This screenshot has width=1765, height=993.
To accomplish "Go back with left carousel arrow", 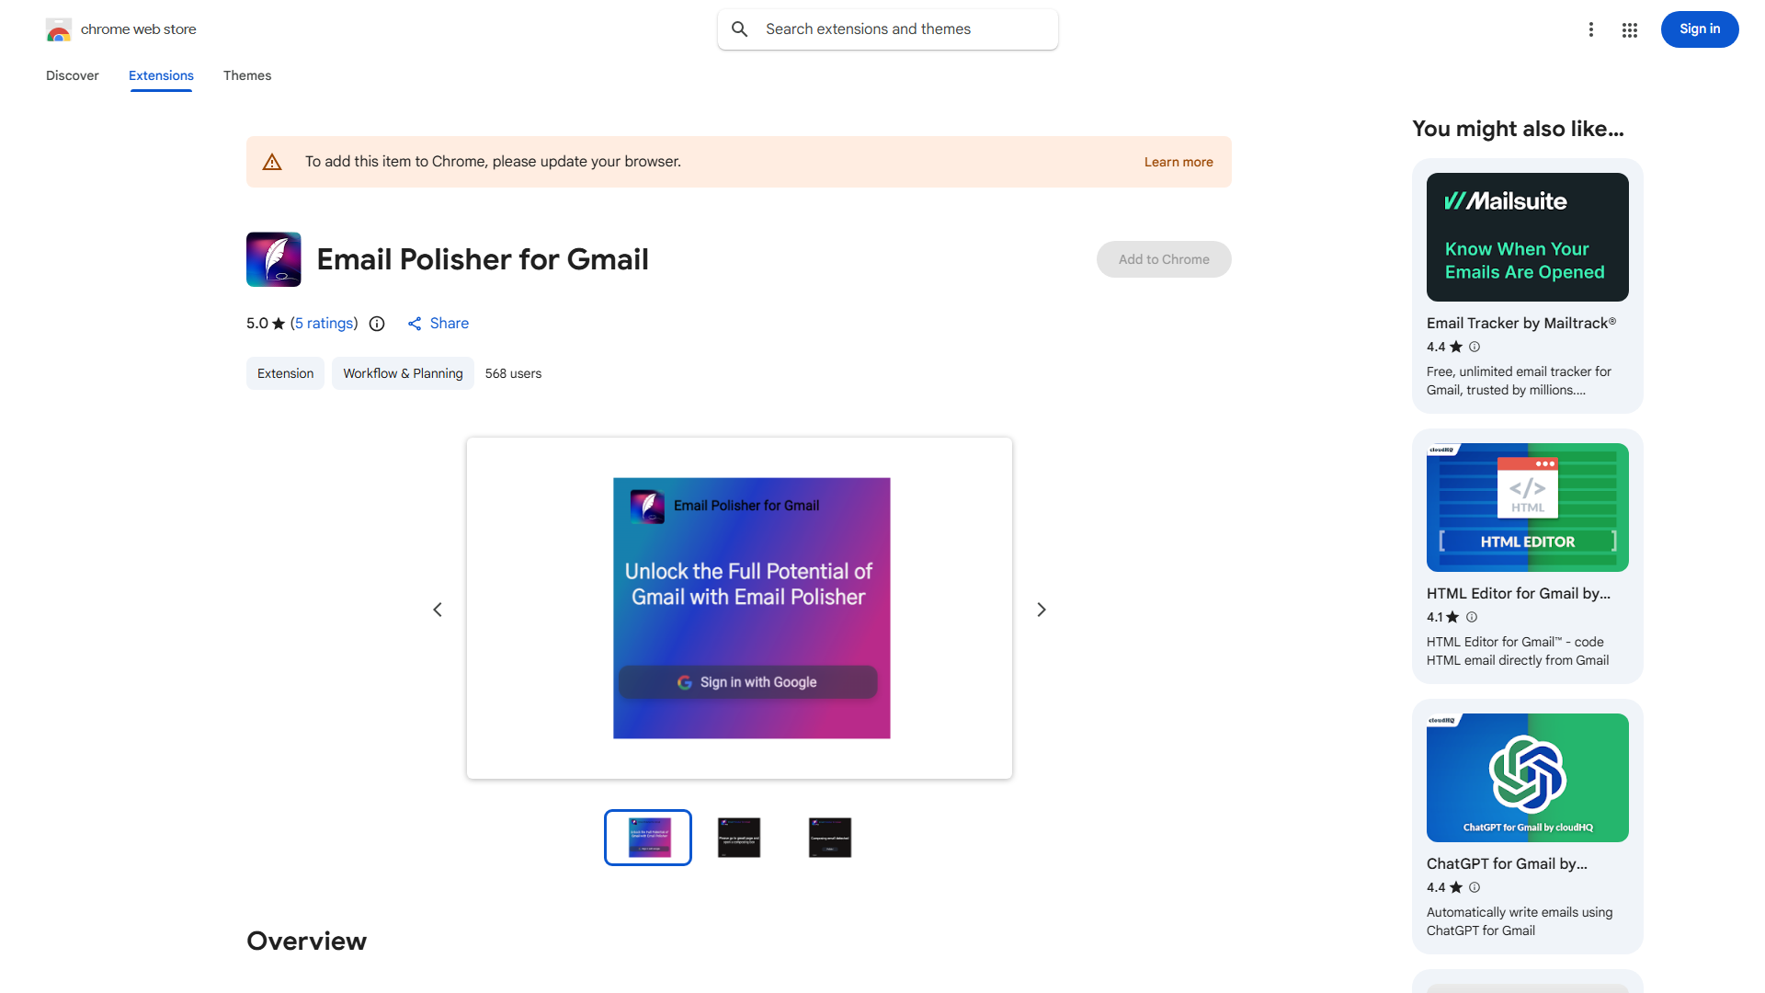I will 438,609.
